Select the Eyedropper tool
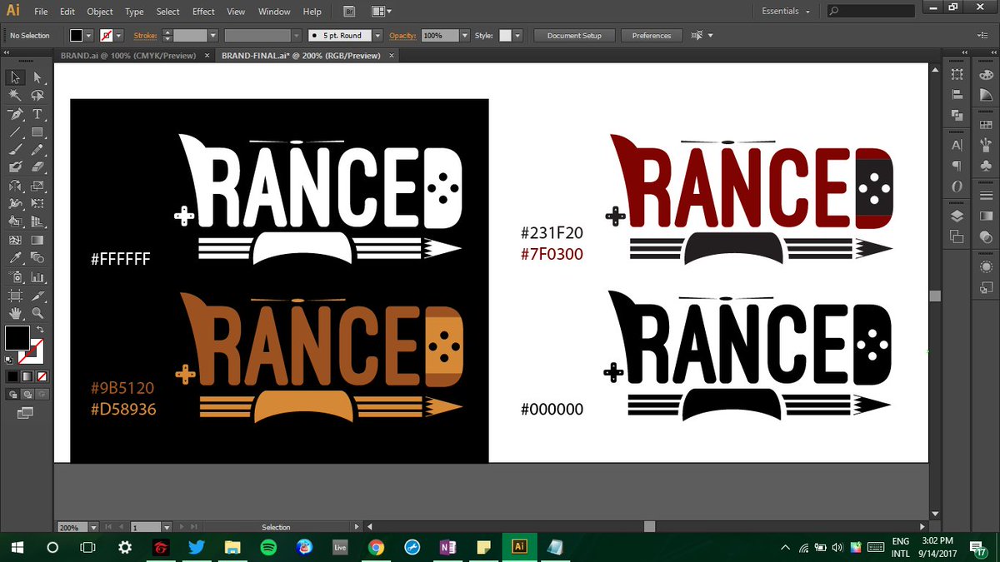 (15, 258)
